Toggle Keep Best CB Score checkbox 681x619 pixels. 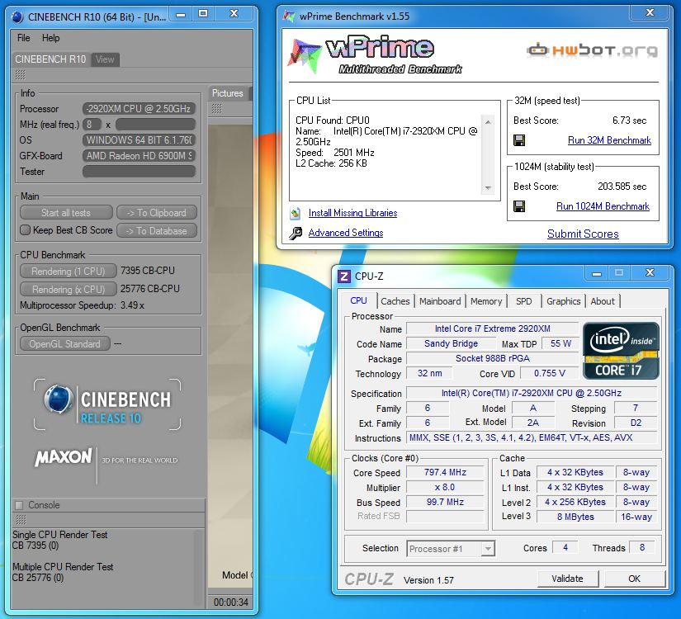26,230
